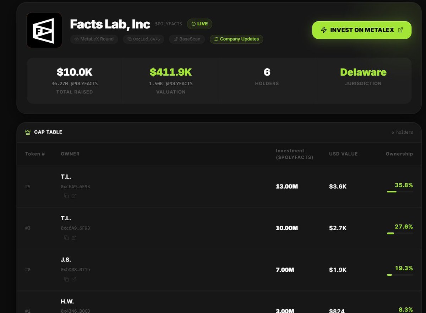Image resolution: width=426 pixels, height=313 pixels.
Task: Click the Delaware jurisdiction value
Action: click(363, 72)
